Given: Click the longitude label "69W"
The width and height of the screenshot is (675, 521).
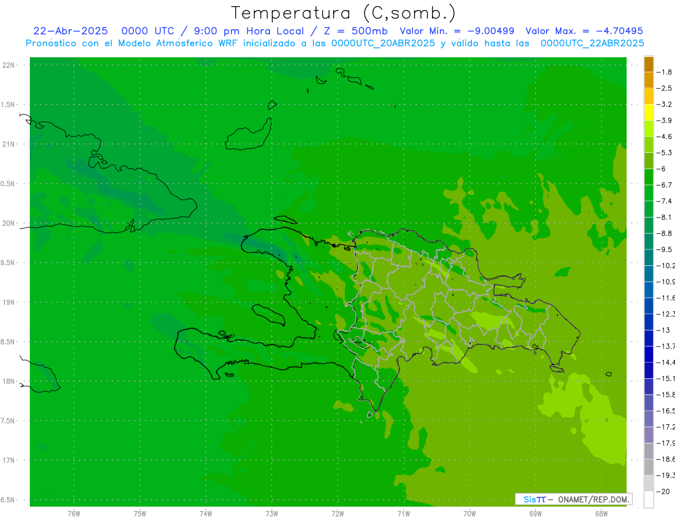Looking at the screenshot, I should (x=535, y=514).
